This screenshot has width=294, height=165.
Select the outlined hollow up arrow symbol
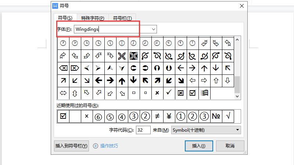216,81
